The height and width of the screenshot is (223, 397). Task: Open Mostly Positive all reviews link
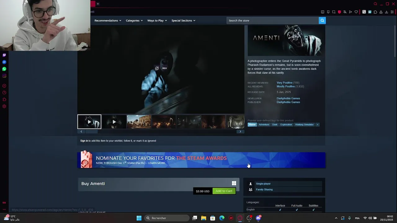[x=286, y=86]
